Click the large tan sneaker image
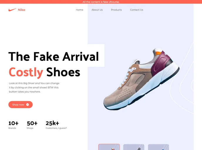The width and height of the screenshot is (202, 150). tap(141, 79)
